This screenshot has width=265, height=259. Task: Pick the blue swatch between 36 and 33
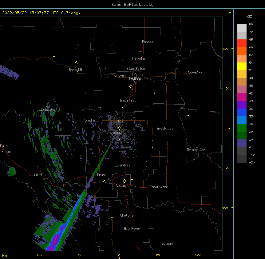(x=242, y=112)
